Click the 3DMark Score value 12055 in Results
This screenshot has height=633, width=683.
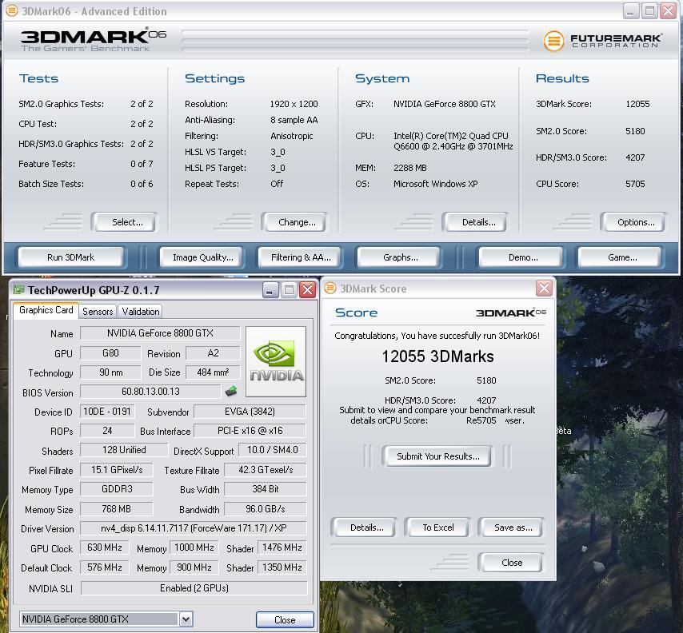tap(637, 104)
